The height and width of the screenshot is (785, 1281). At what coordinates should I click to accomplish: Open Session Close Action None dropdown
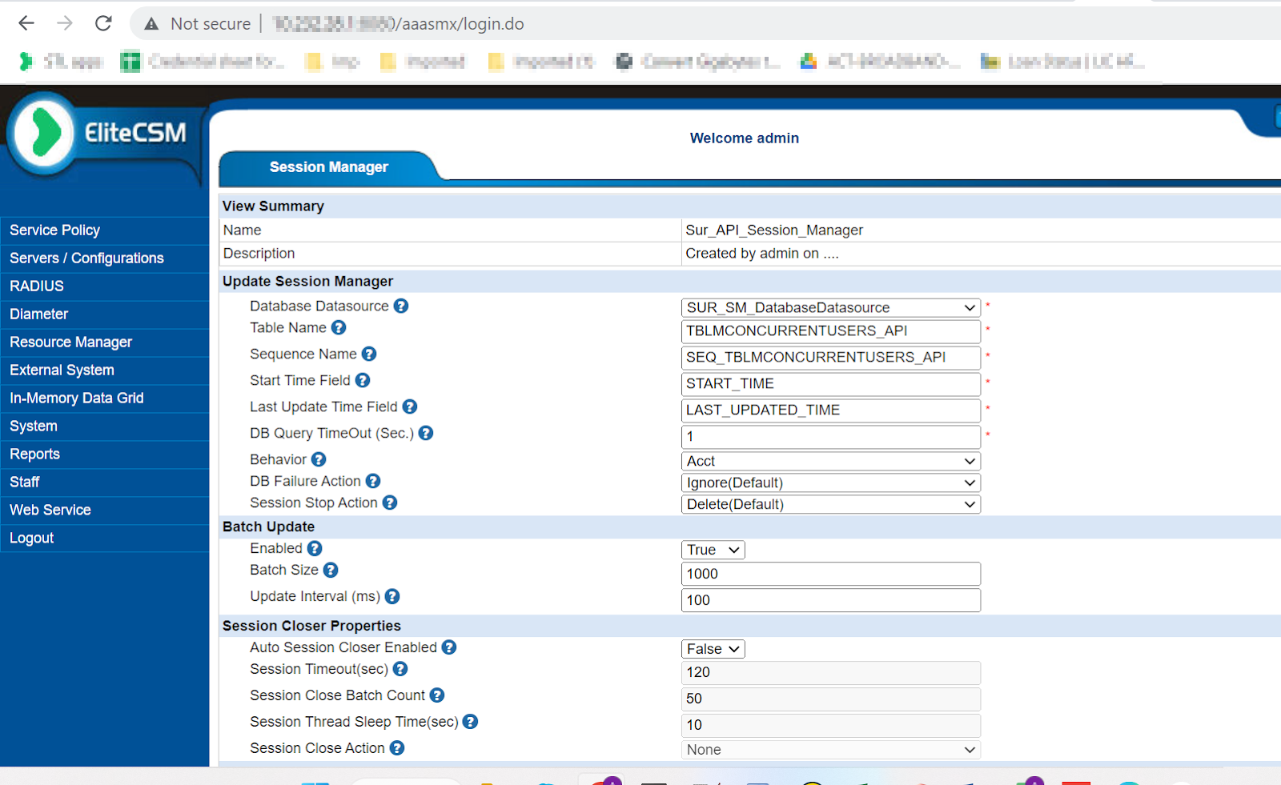[831, 750]
